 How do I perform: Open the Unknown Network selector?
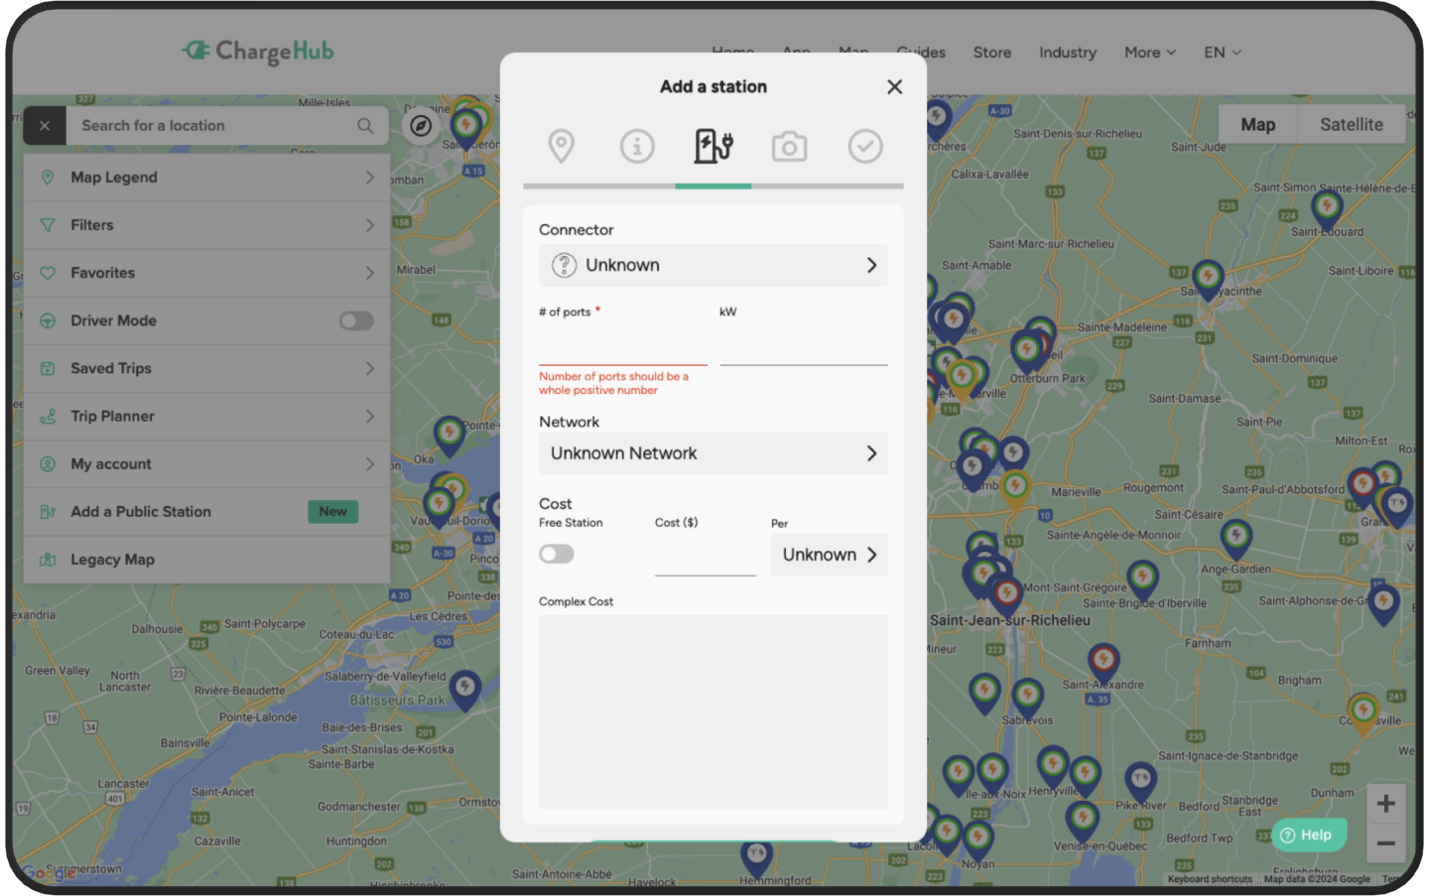coord(713,453)
